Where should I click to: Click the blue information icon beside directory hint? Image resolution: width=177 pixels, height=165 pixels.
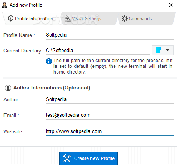(x=49, y=61)
